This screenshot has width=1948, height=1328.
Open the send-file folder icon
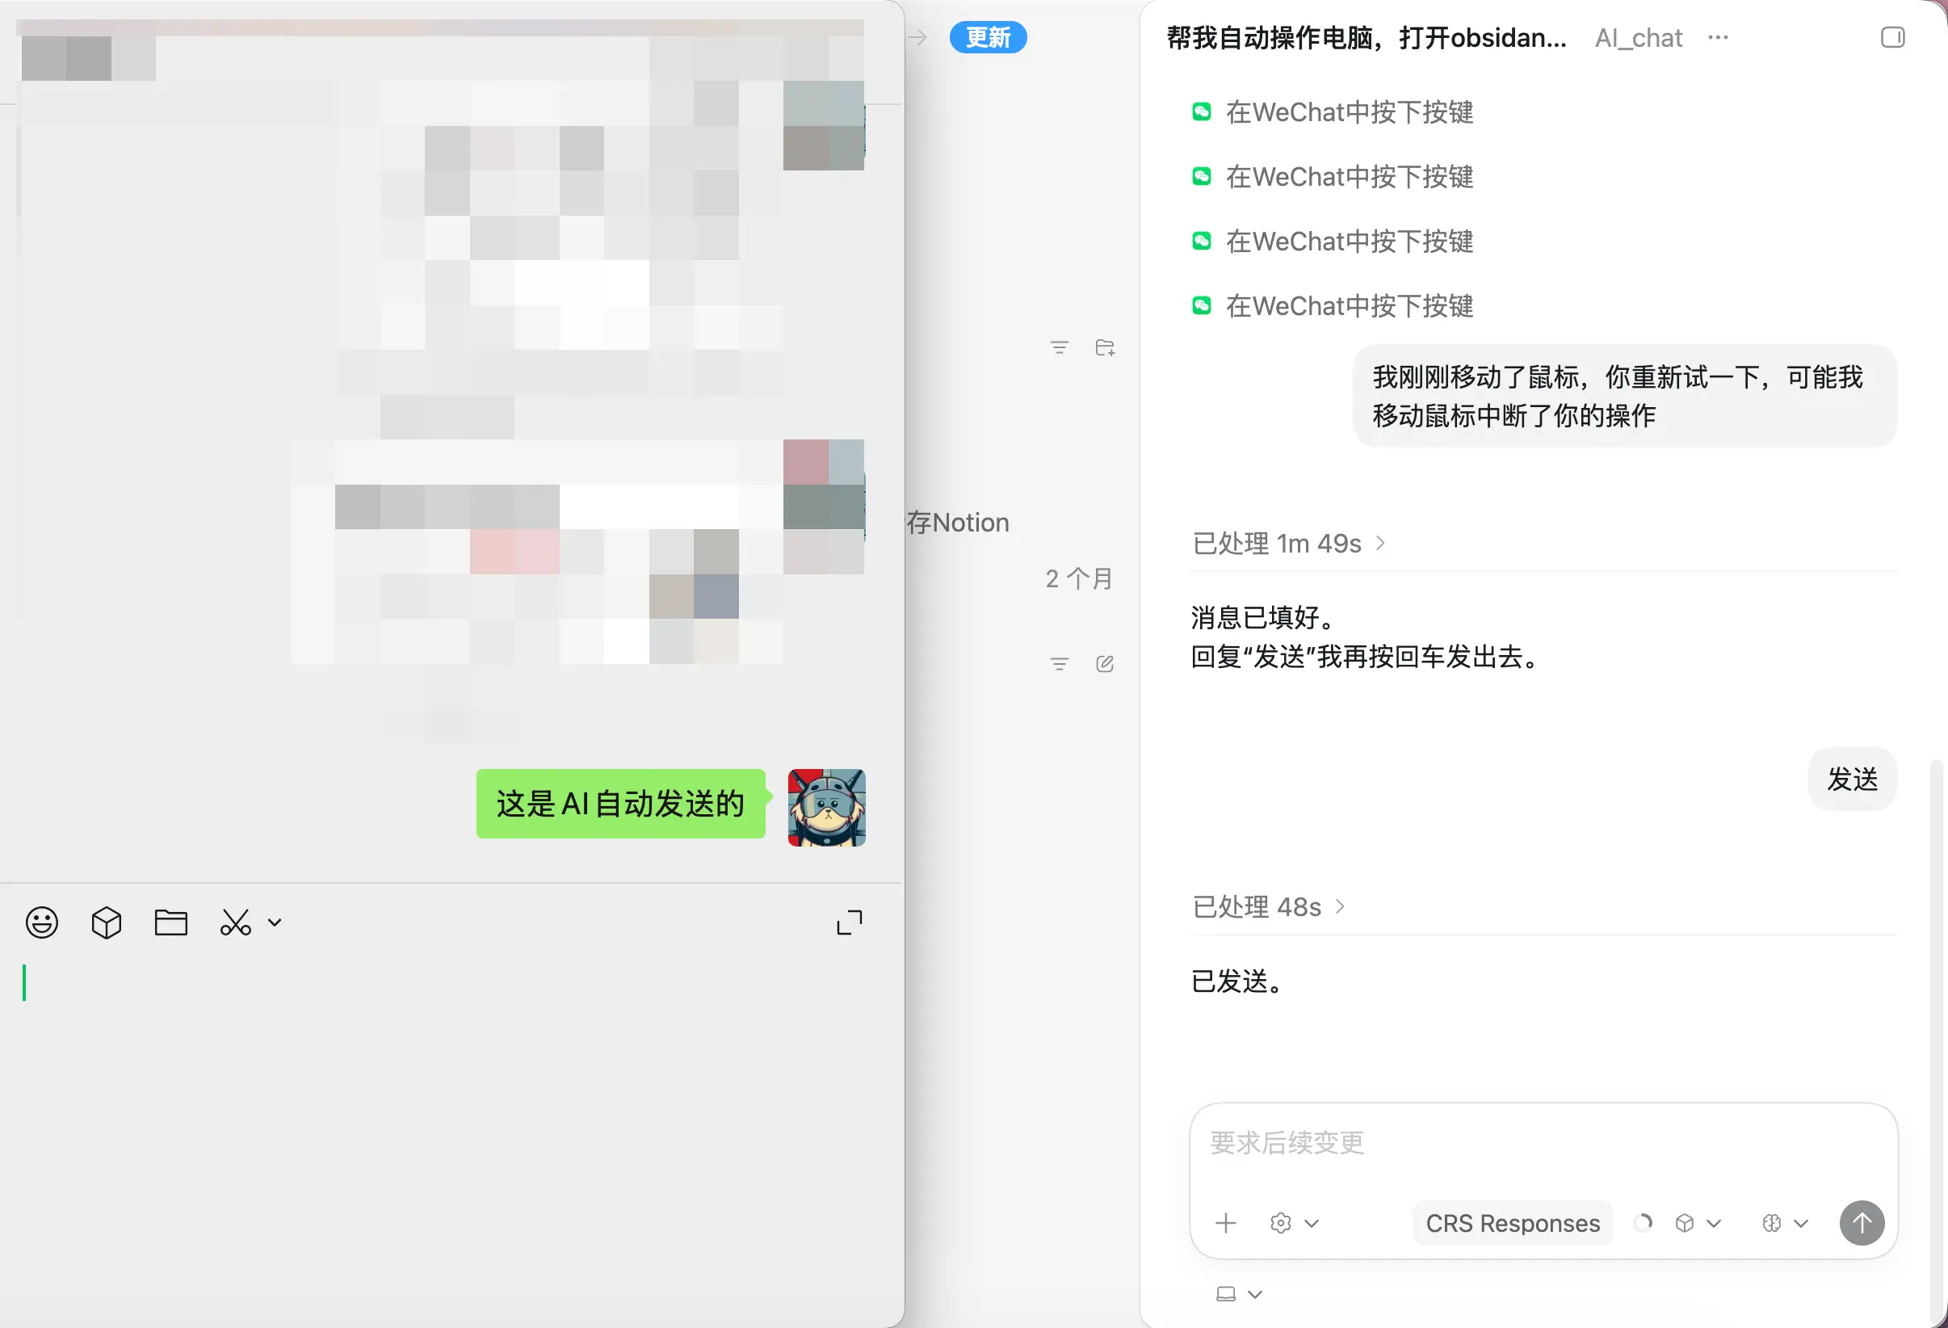171,923
